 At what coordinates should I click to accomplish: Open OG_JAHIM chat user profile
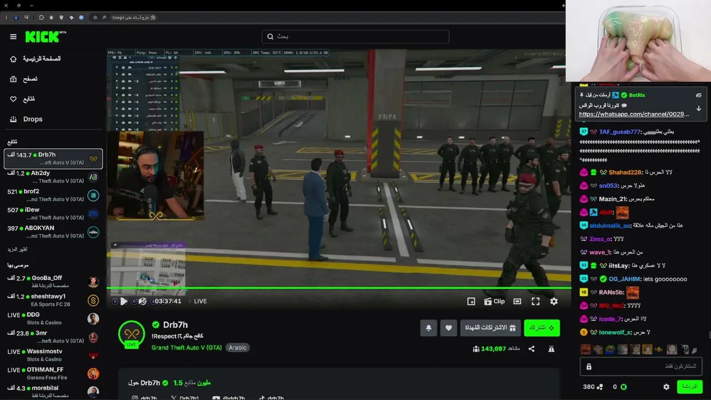pyautogui.click(x=624, y=279)
